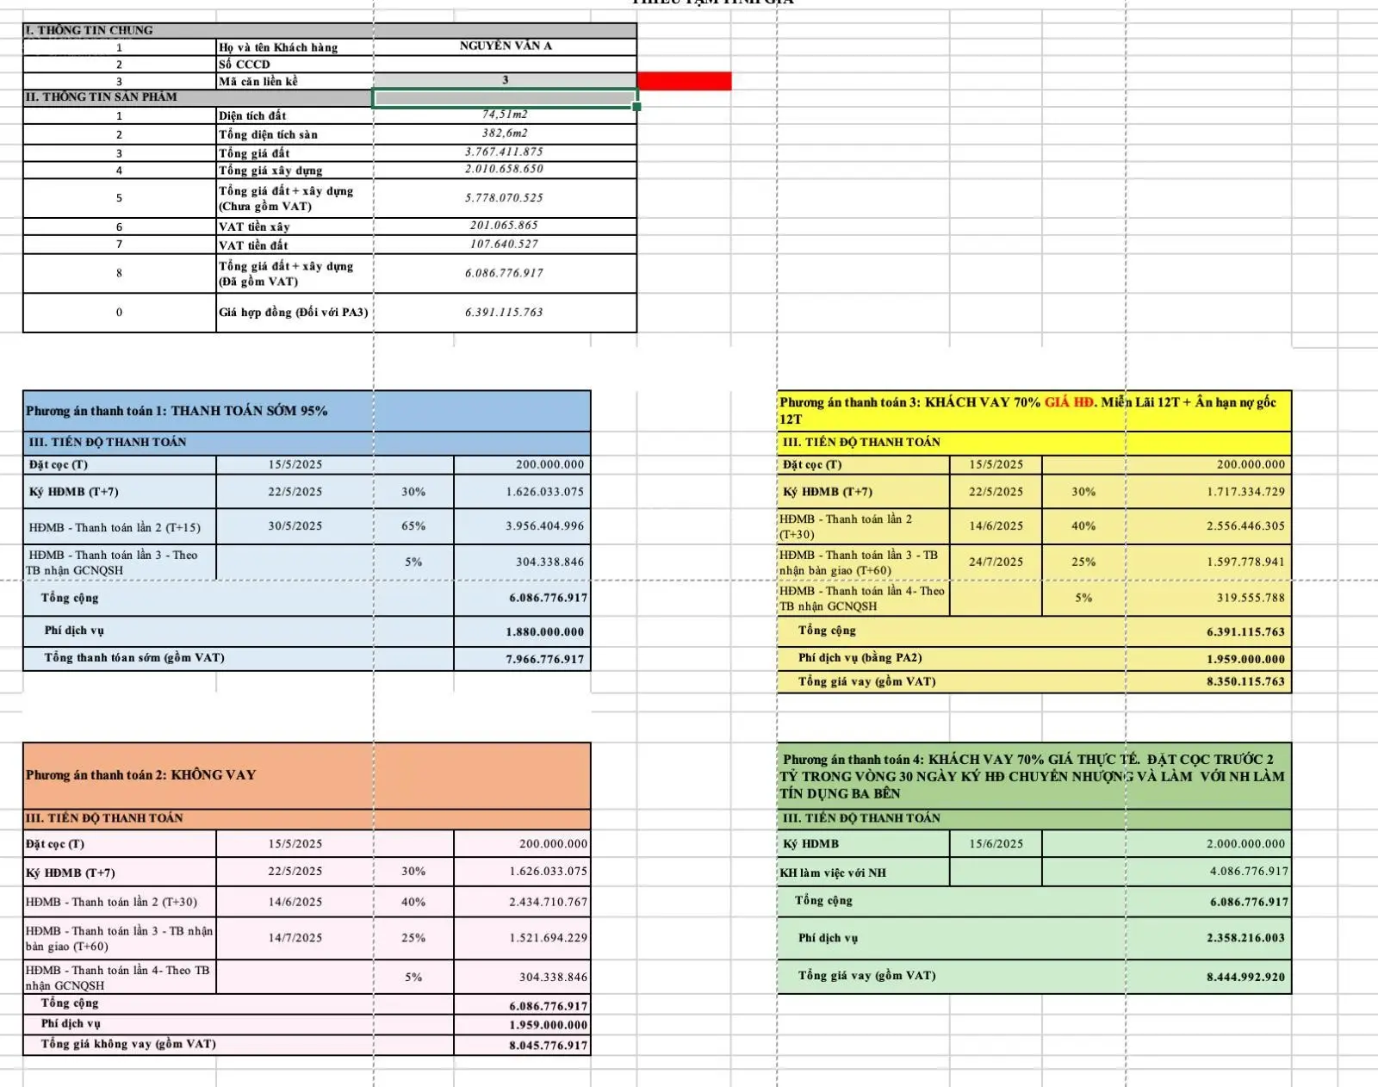The width and height of the screenshot is (1378, 1087).
Task: Click 'HĐMB - Thanh toán lần 2 (T+15)' row label
Action: 120,527
